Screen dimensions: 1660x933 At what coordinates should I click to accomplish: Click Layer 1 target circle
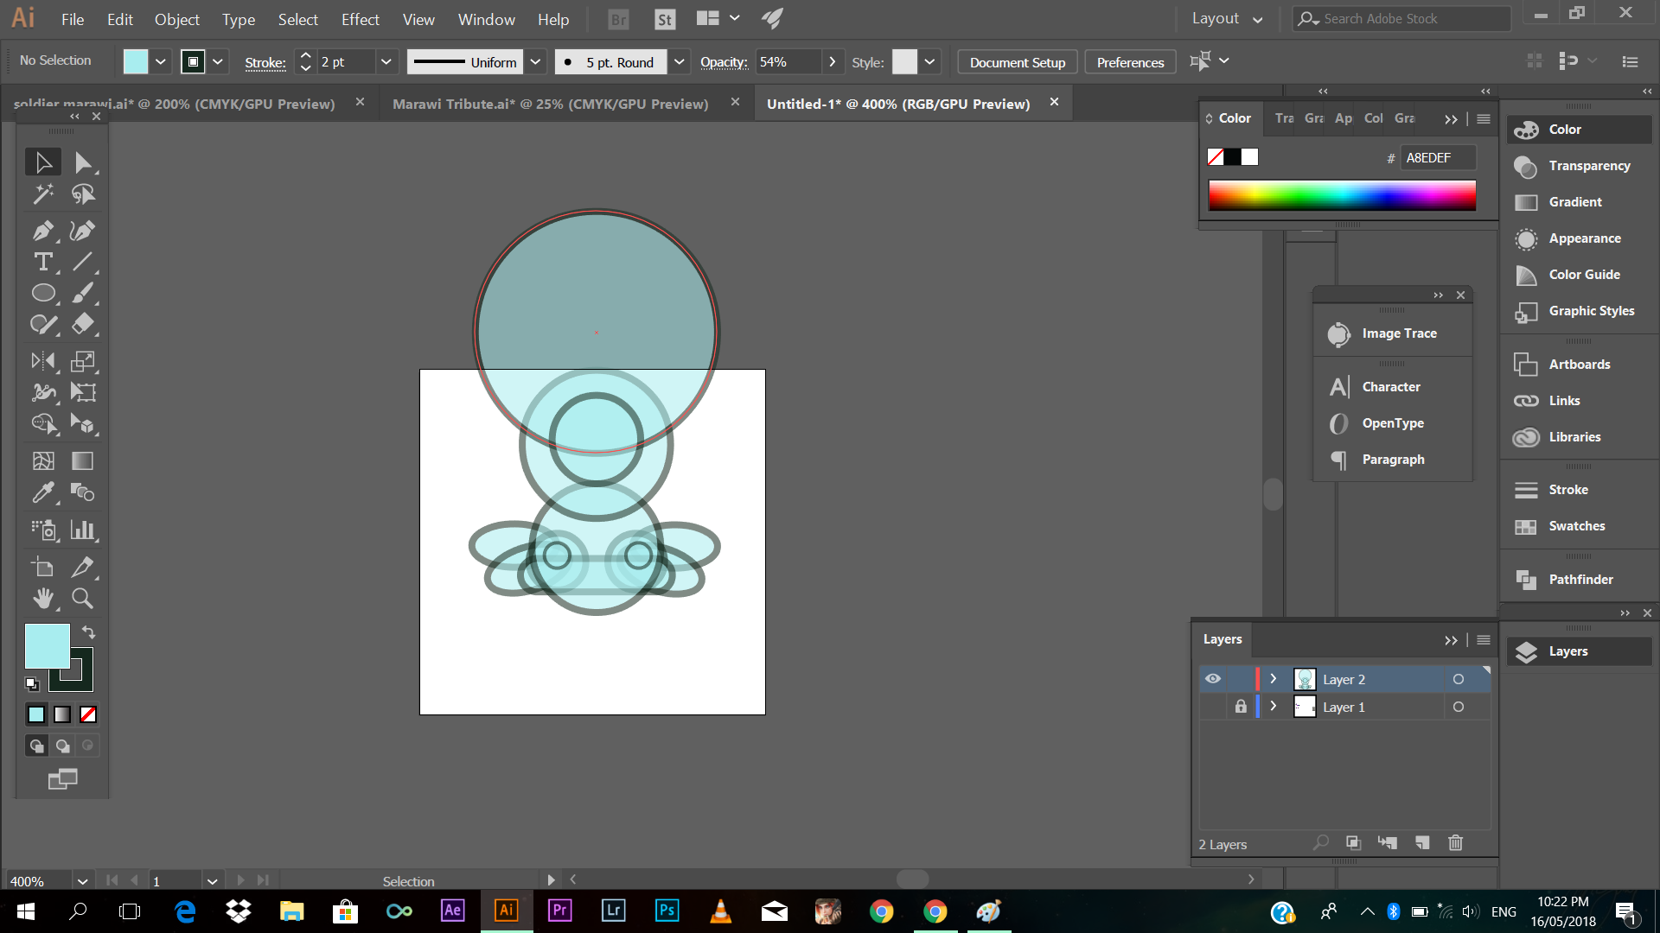click(1459, 707)
